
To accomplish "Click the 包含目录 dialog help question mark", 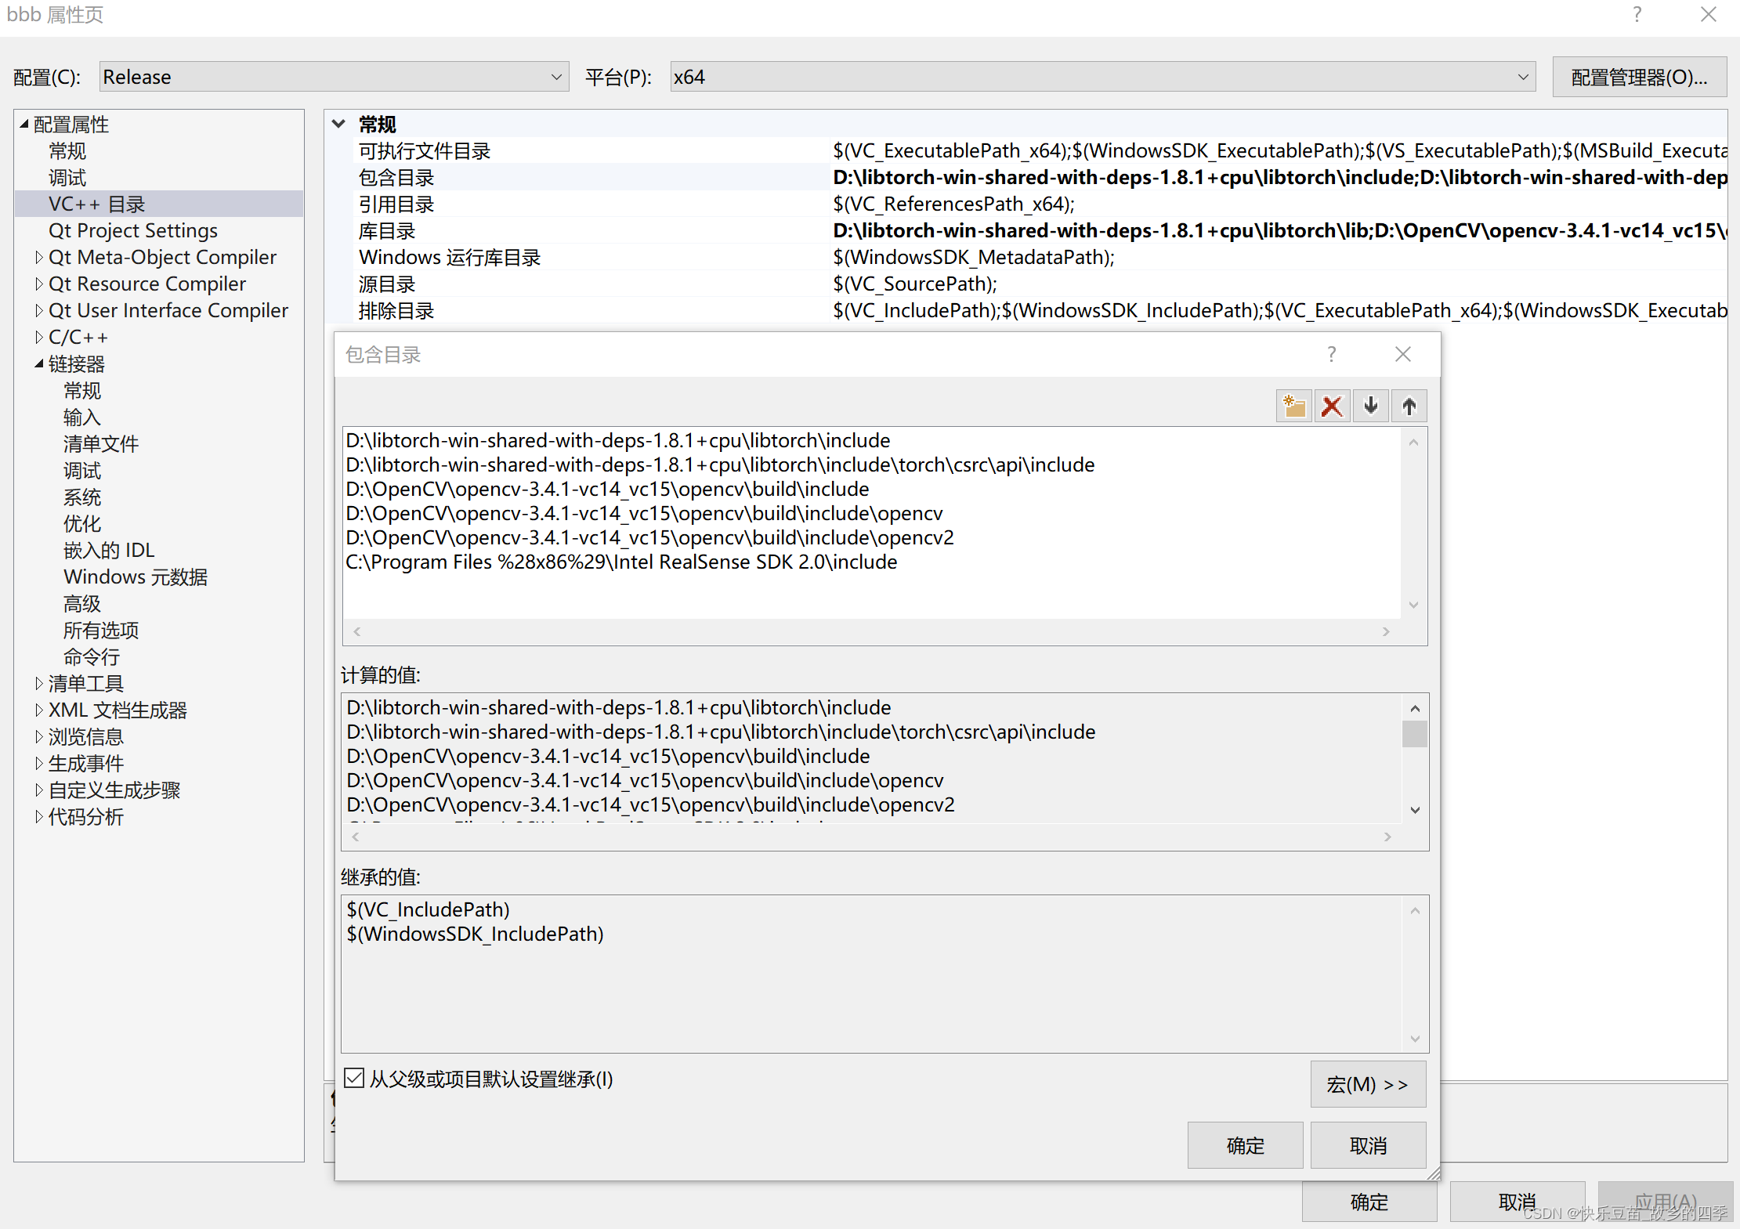I will pyautogui.click(x=1331, y=354).
